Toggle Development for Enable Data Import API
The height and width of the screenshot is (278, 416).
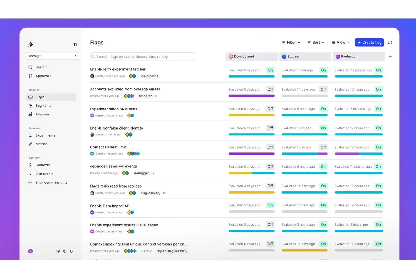pyautogui.click(x=270, y=205)
